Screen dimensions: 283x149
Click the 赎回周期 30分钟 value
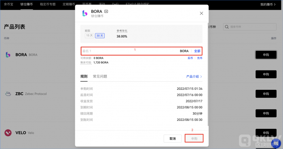[197, 114]
